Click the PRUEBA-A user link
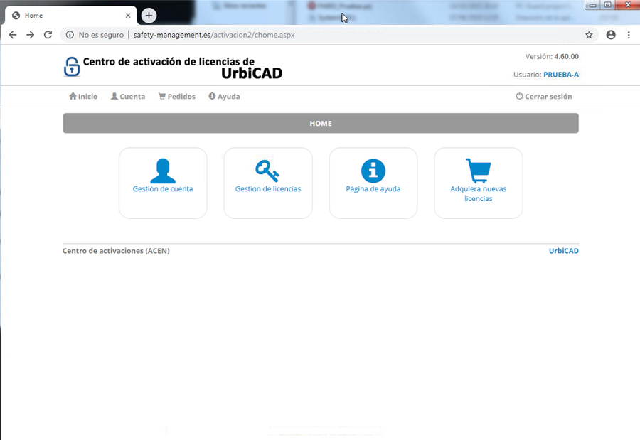The width and height of the screenshot is (640, 440). click(x=561, y=75)
